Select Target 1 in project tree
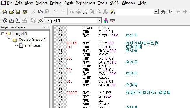The width and height of the screenshot is (190, 108). tap(20, 34)
